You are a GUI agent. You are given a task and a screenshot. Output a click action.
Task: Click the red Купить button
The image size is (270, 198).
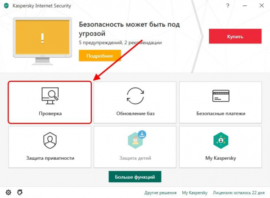tap(235, 36)
